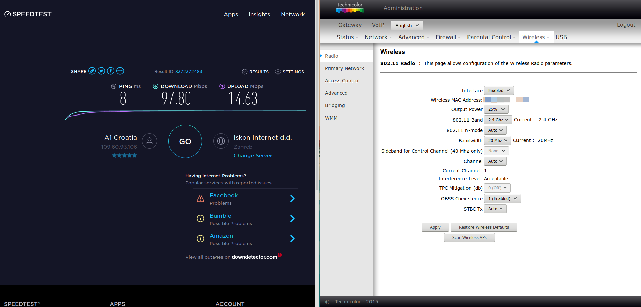
Task: Open the router Network menu
Action: (x=378, y=37)
